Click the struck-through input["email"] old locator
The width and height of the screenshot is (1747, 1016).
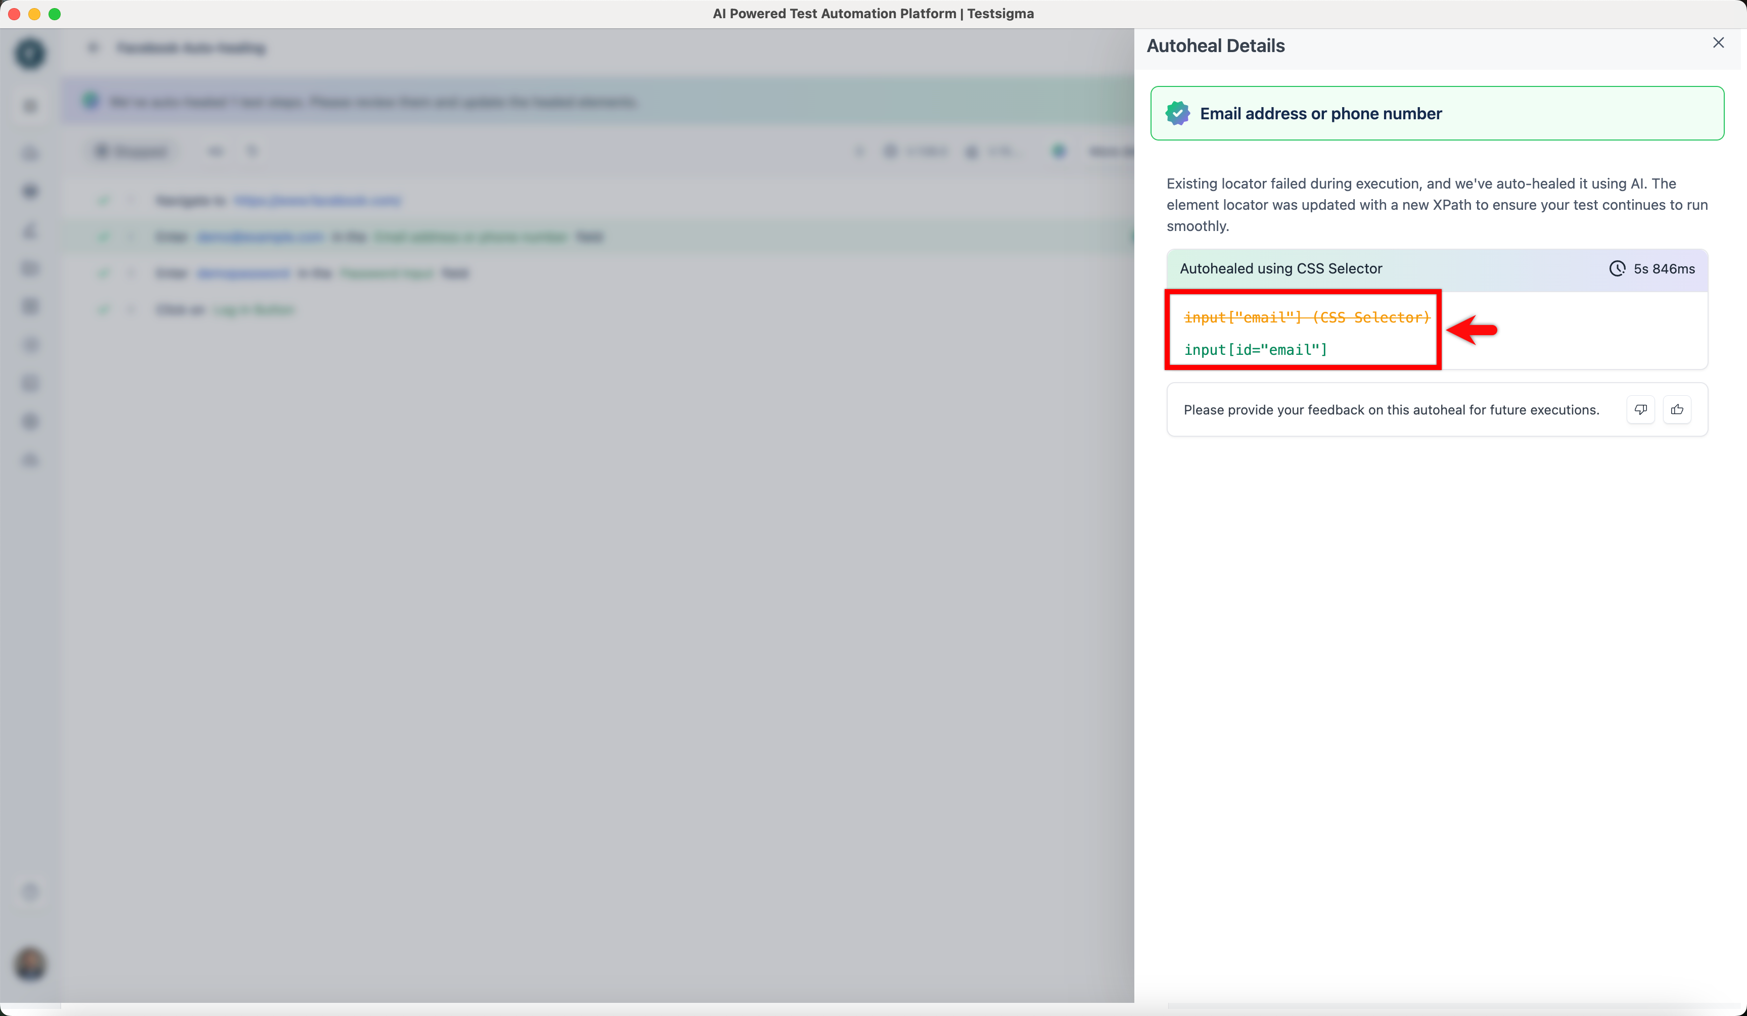1306,317
